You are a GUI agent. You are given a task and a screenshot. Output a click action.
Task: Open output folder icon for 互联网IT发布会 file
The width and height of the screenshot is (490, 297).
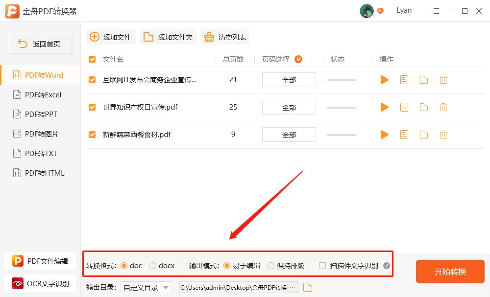click(423, 79)
